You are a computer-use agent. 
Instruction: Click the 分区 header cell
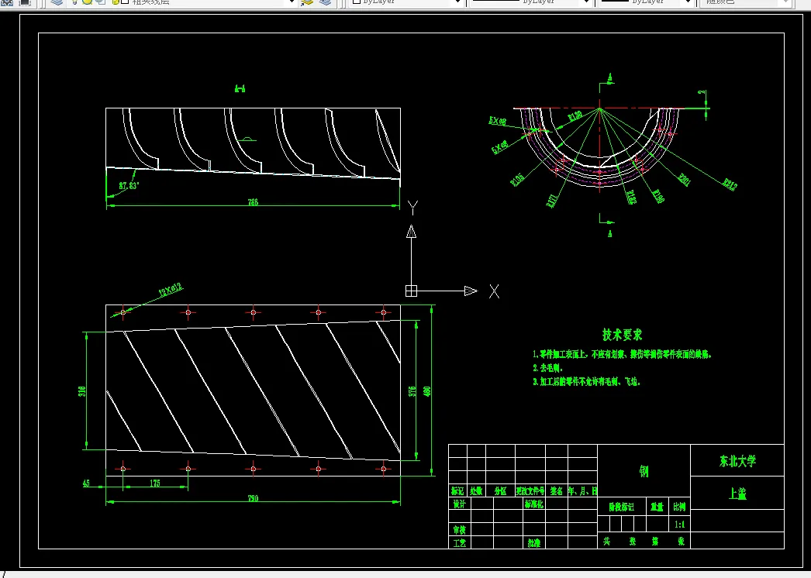click(x=500, y=490)
